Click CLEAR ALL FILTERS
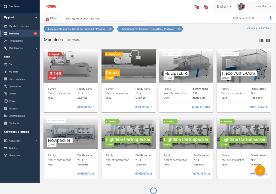 click(259, 28)
